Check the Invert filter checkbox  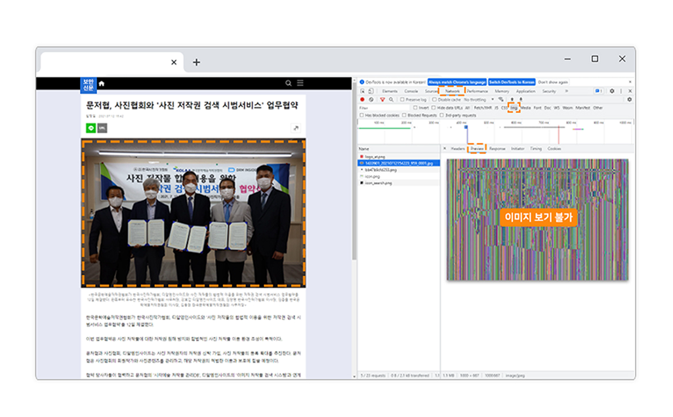(x=415, y=108)
